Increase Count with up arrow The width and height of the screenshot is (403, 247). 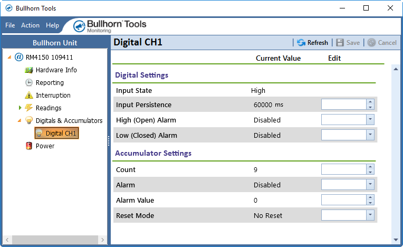(x=370, y=167)
